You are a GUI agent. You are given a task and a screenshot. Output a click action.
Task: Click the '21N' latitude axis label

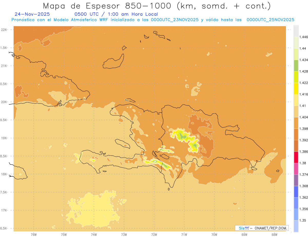click(x=4, y=66)
